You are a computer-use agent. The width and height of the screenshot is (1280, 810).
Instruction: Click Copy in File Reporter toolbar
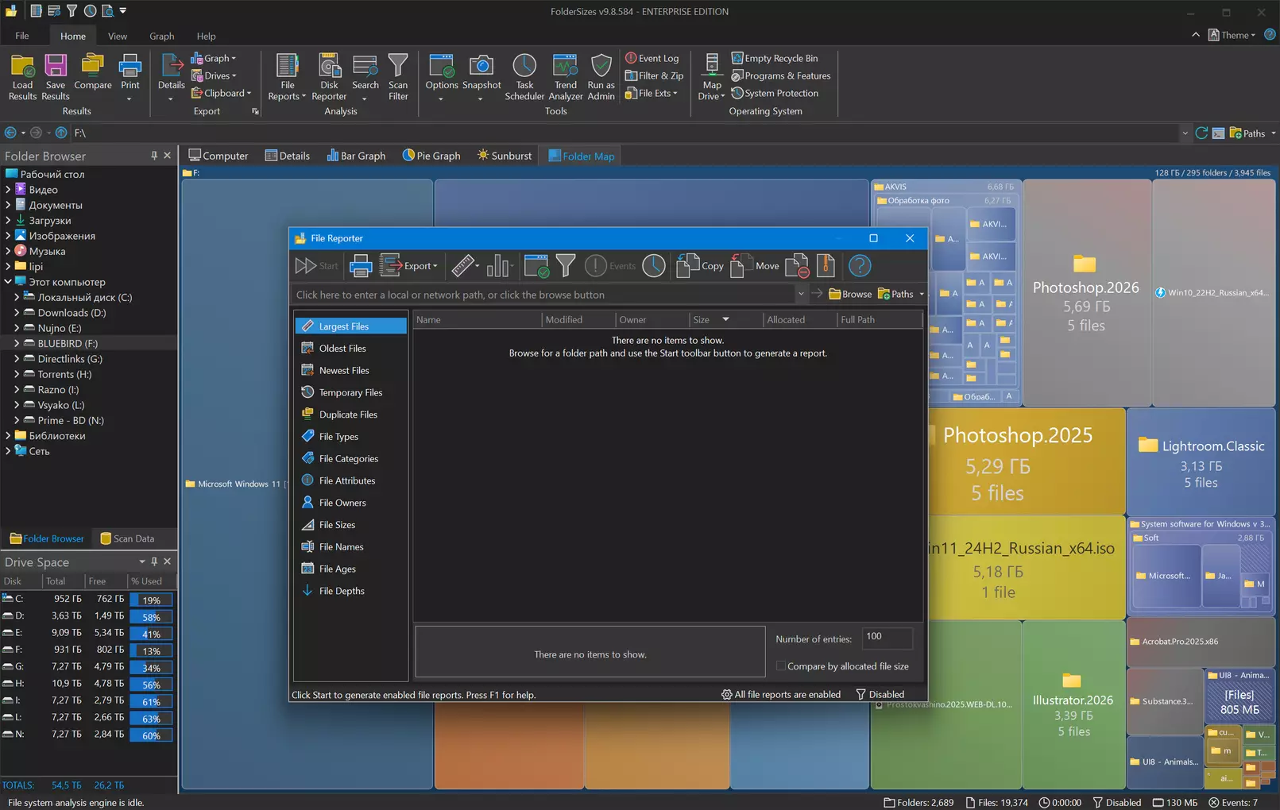tap(700, 266)
